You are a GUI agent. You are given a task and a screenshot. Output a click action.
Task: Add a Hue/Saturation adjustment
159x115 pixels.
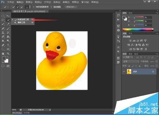[x=128, y=45]
